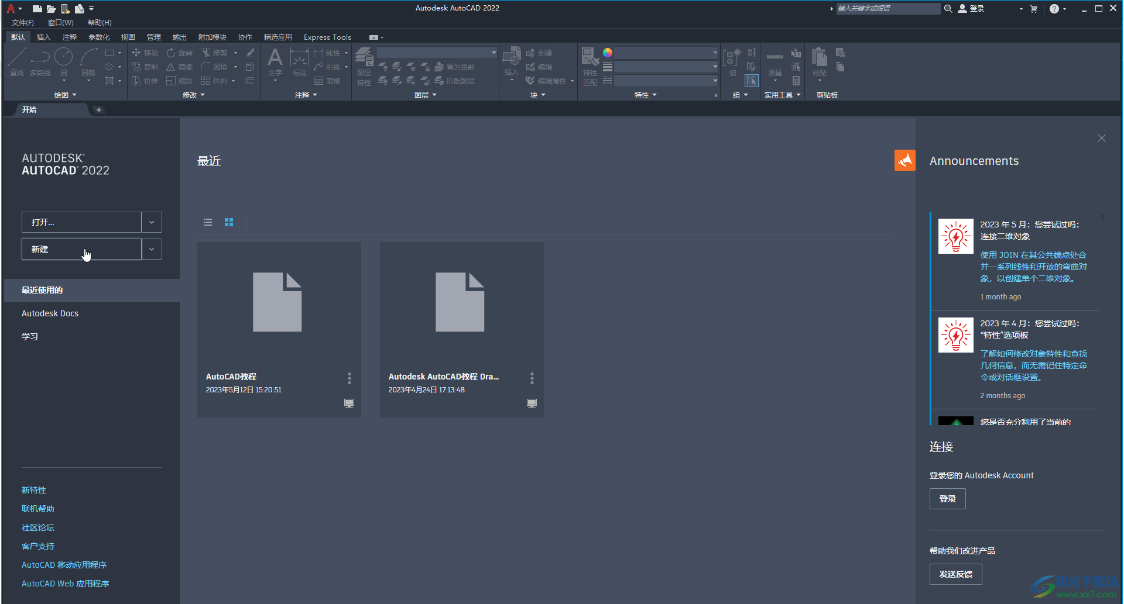
Task: Click Match Properties (特性匹配) icon
Action: 590,66
